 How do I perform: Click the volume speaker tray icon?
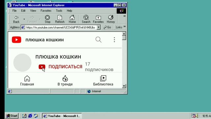(x=197, y=116)
